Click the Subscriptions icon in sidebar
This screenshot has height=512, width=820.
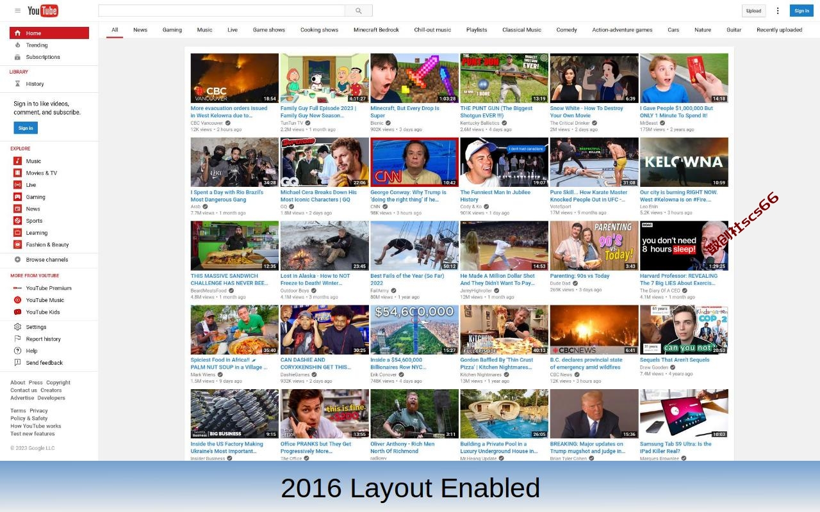[18, 57]
